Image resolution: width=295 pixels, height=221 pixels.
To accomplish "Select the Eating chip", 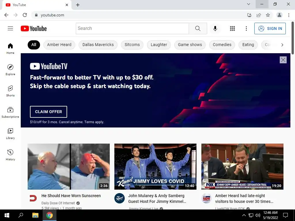I will coord(248,45).
